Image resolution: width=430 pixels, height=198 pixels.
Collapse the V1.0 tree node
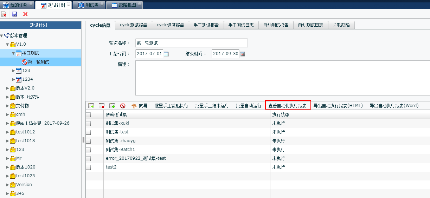8,45
